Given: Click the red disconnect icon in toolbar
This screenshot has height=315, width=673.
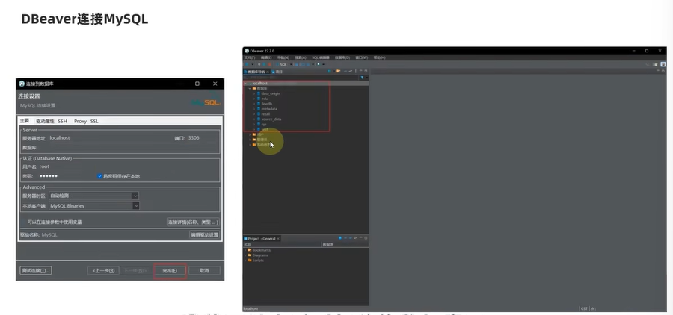Looking at the screenshot, I should 269,64.
